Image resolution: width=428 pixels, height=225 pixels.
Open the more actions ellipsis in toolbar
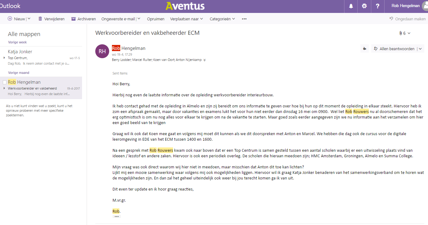pos(244,19)
